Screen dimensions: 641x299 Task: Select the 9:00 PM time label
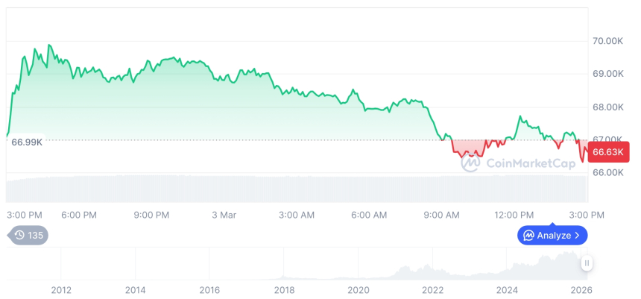click(x=151, y=215)
